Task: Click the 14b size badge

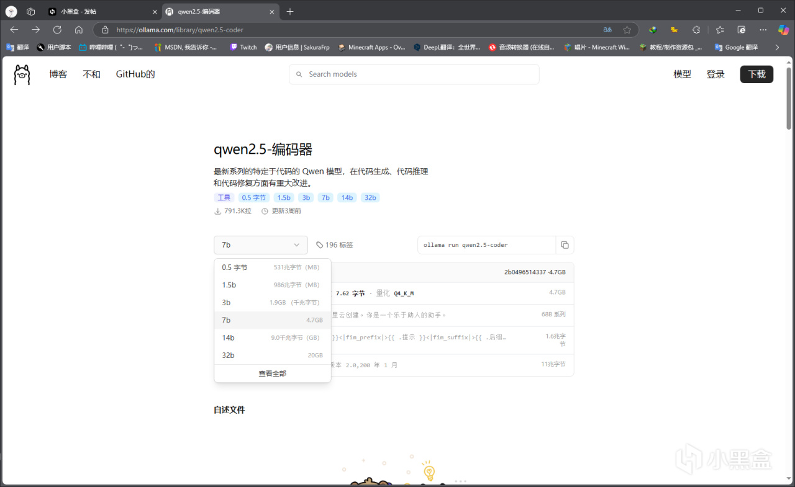Action: (347, 197)
